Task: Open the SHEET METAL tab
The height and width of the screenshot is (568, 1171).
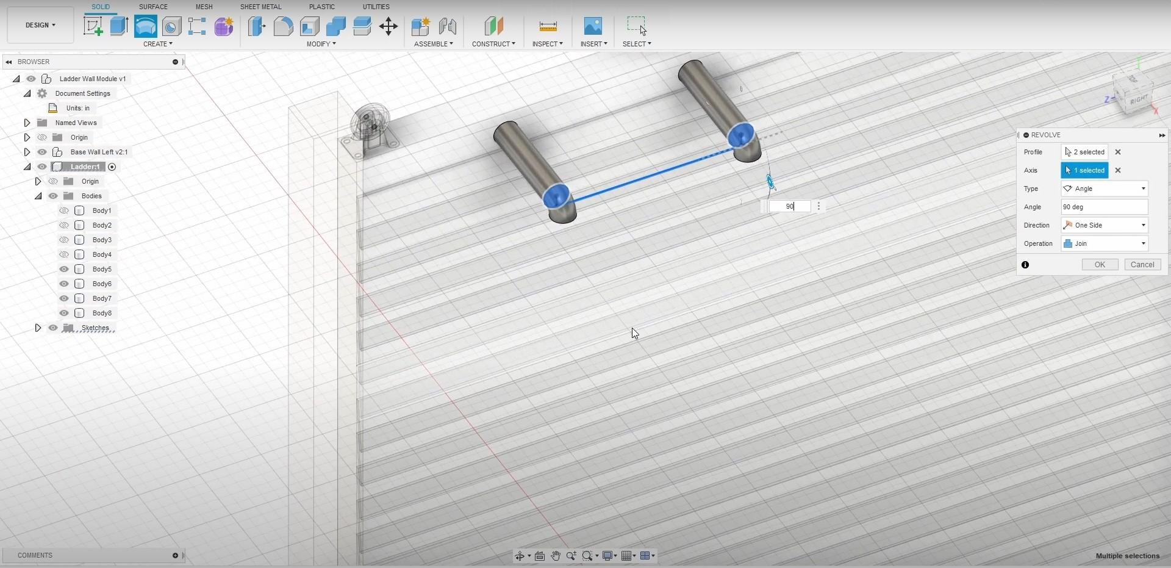Action: 260,7
